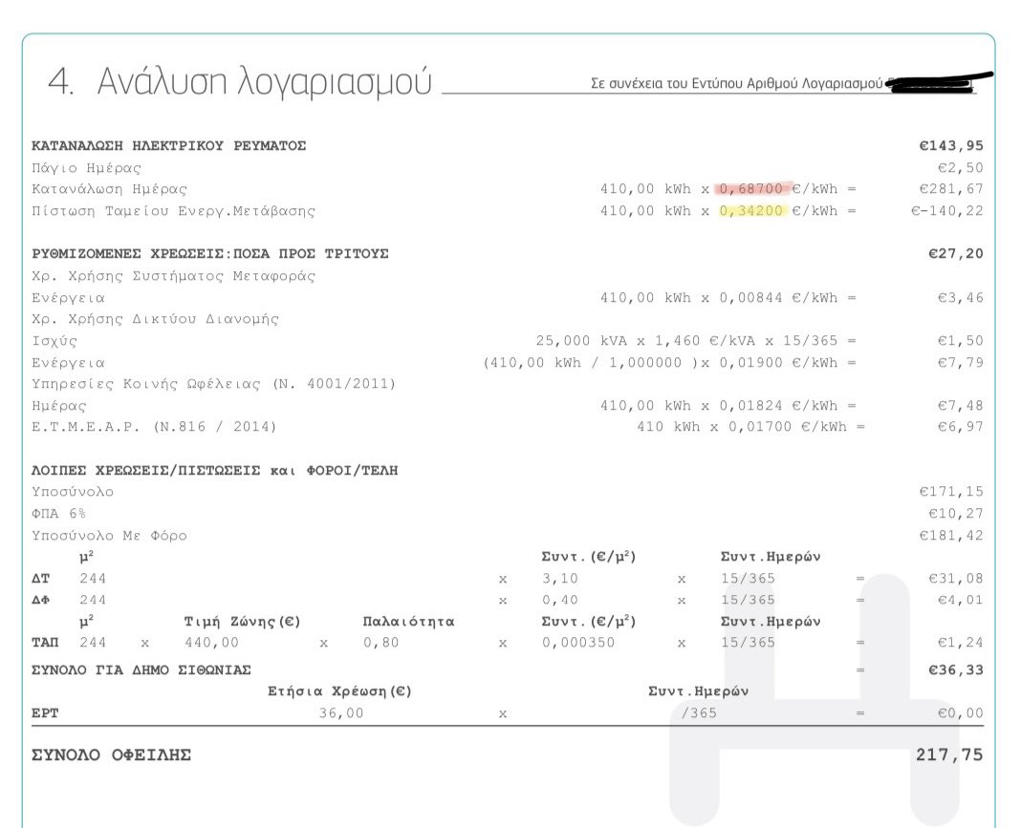This screenshot has height=828, width=1021.
Task: Select "ΛΟΙΠΕΣ ΧΡΕΩΣΕΙΣ/ΠΙΣΤΩΣΕΙΣ και ΦΟΡΟΙ/ΤΕΛΗ" header
Action: click(x=215, y=470)
